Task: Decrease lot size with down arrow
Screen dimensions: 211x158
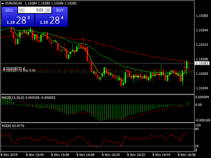Action: (21, 10)
